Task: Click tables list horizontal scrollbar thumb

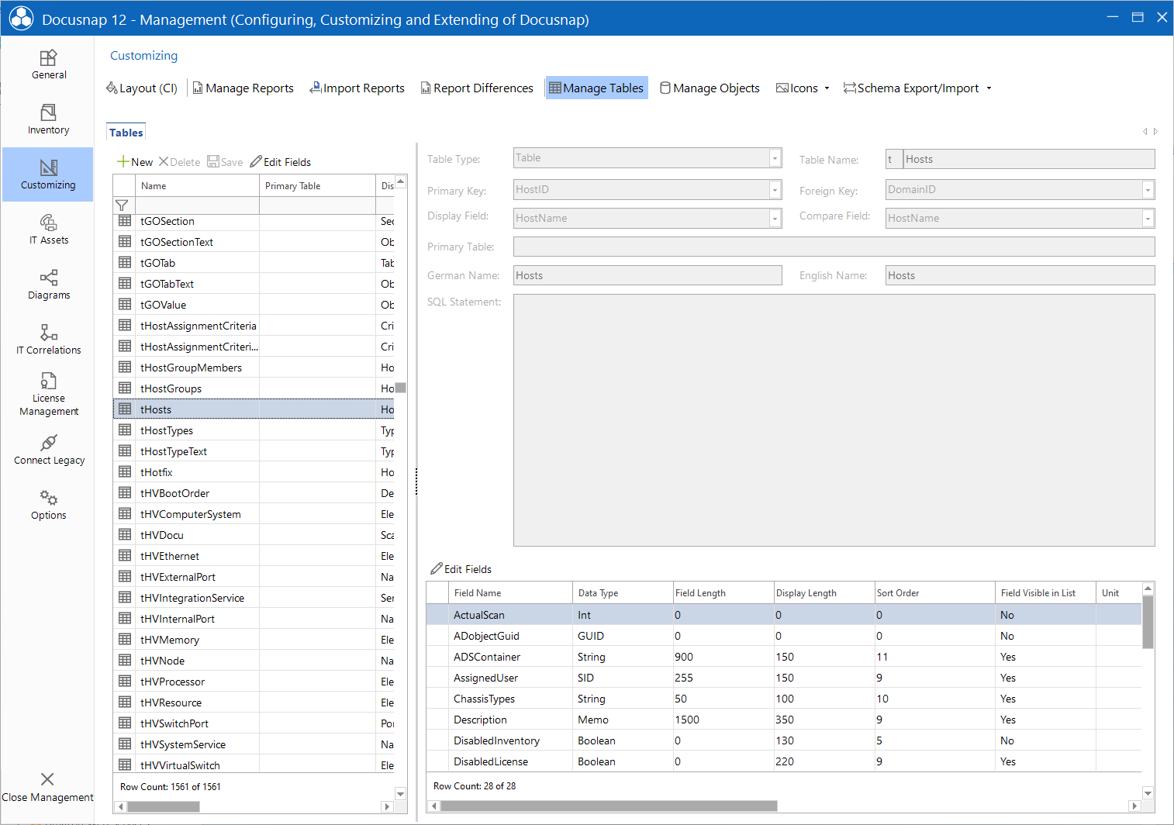Action: pyautogui.click(x=164, y=806)
